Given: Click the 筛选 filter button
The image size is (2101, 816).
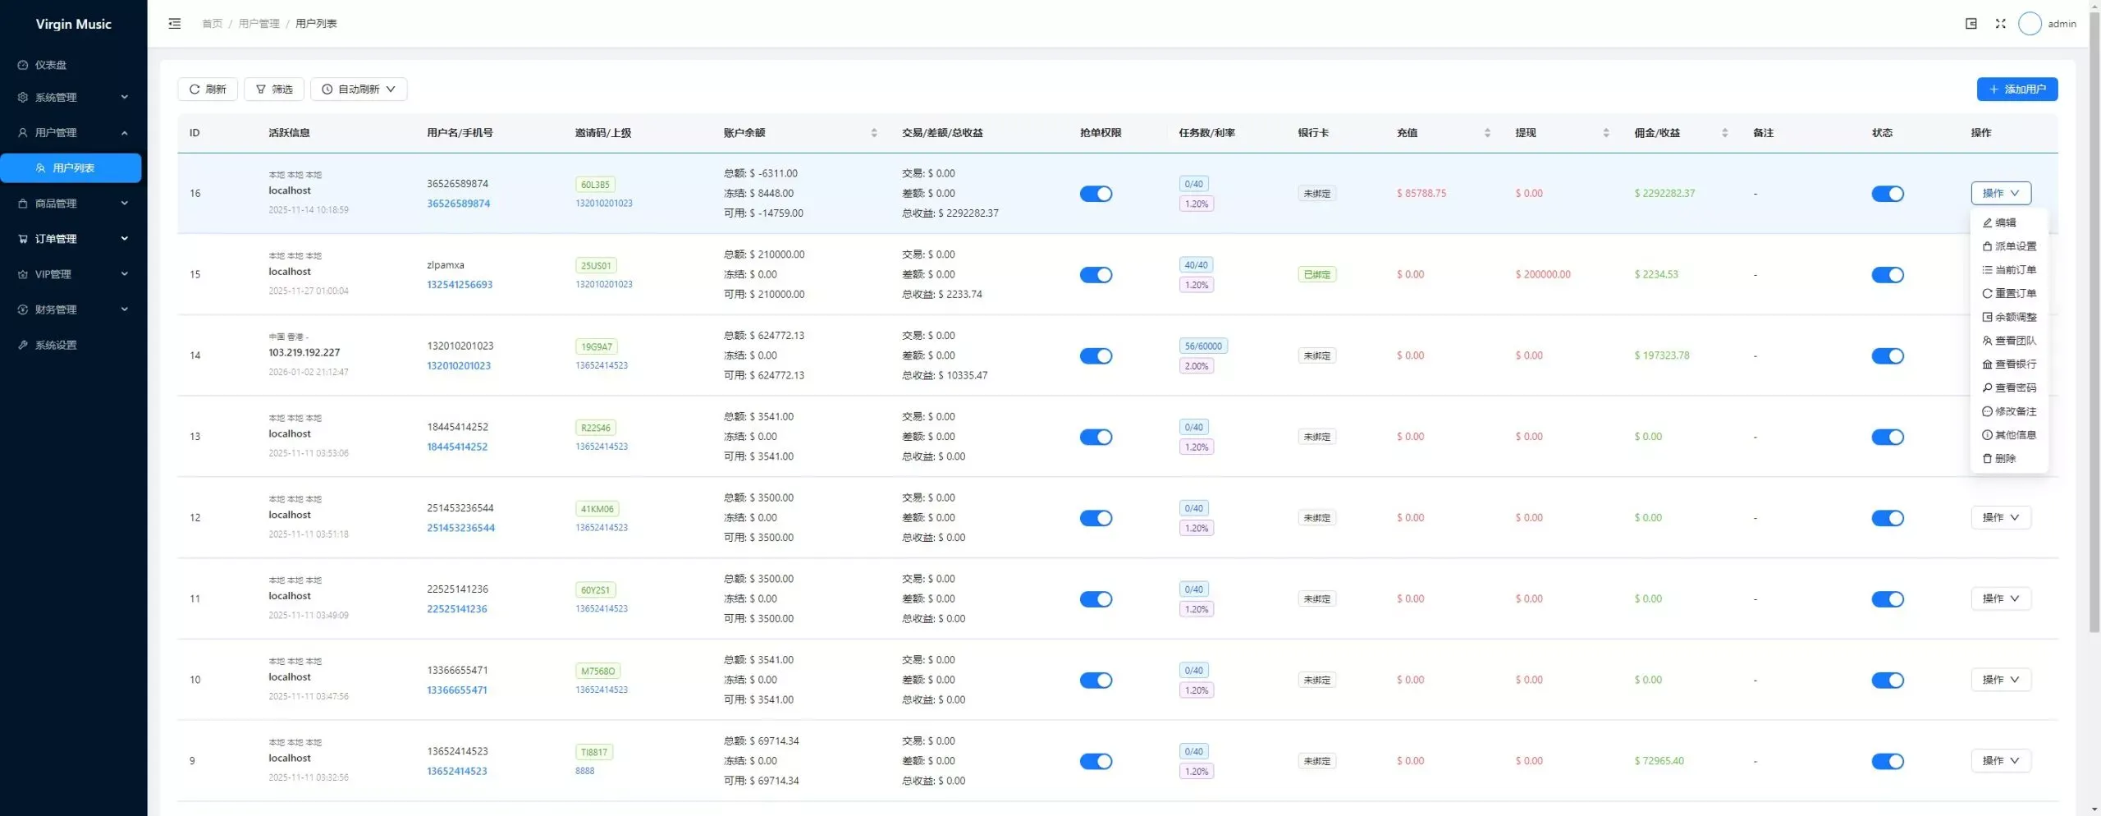Looking at the screenshot, I should tap(274, 89).
